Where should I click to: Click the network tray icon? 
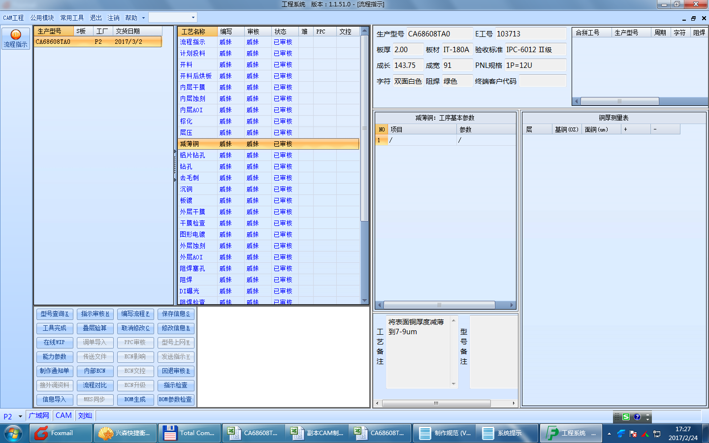click(x=657, y=434)
